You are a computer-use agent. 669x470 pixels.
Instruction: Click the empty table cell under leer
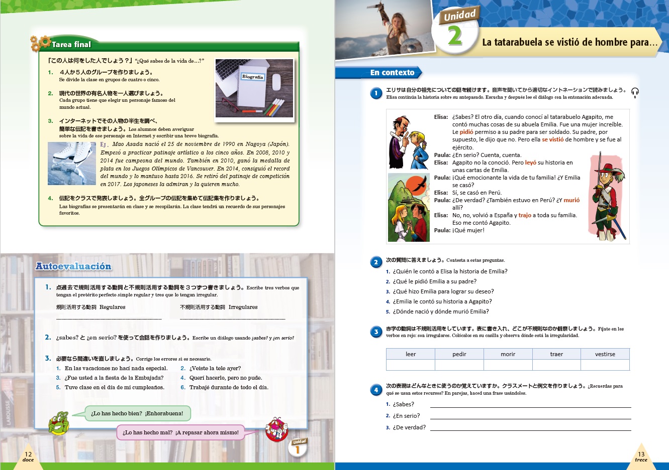point(410,365)
